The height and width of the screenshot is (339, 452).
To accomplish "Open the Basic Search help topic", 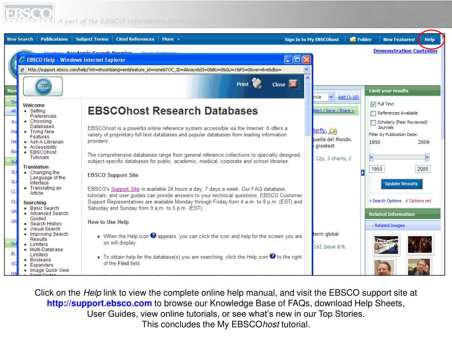I will coord(45,208).
